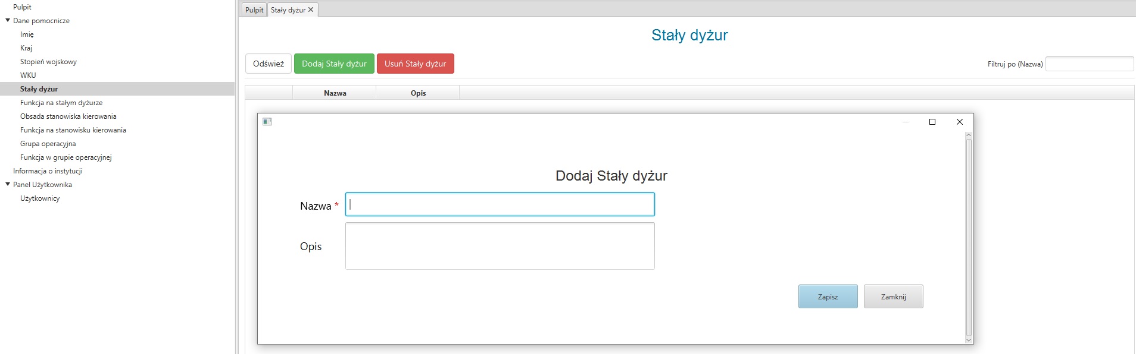Sort by the Nazwa column header
The image size is (1136, 354).
click(x=335, y=93)
